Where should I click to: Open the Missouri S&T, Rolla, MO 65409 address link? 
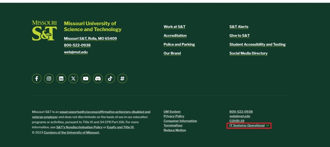(x=90, y=39)
